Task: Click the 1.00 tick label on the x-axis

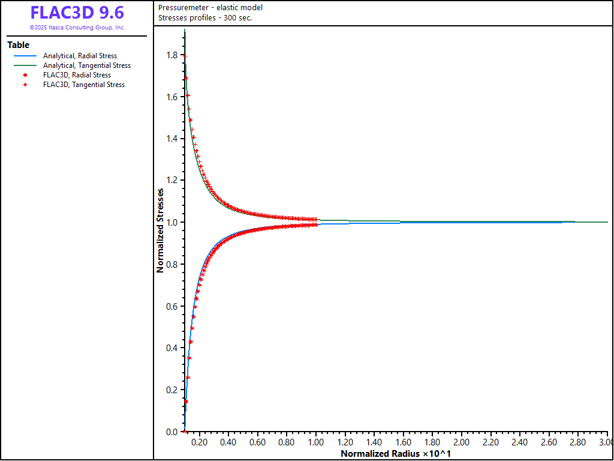Action: tap(315, 442)
